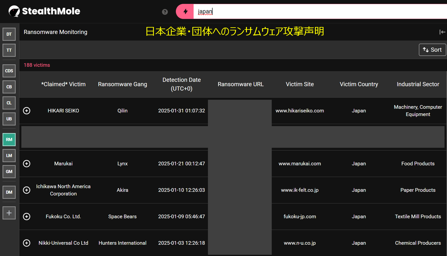
Task: Open the fukoku-jp.com victim site
Action: [x=300, y=216]
